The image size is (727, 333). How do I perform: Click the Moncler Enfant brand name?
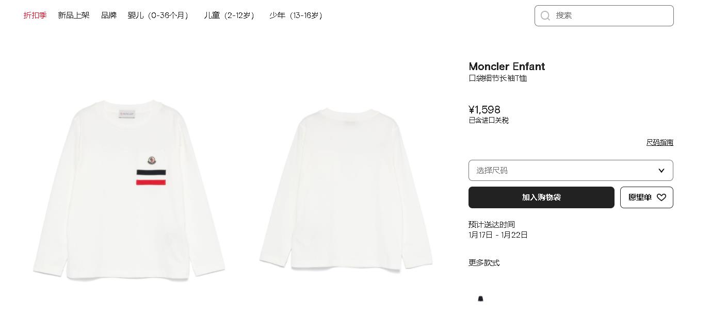coord(507,66)
